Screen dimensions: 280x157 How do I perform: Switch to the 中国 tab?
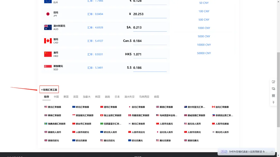(x=56, y=97)
